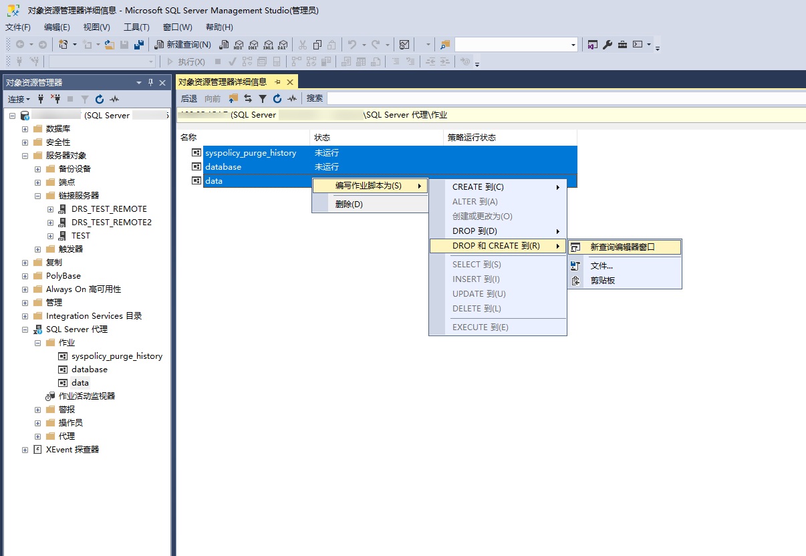Click the DAX query toolbar icon
The image size is (806, 556).
tap(282, 45)
